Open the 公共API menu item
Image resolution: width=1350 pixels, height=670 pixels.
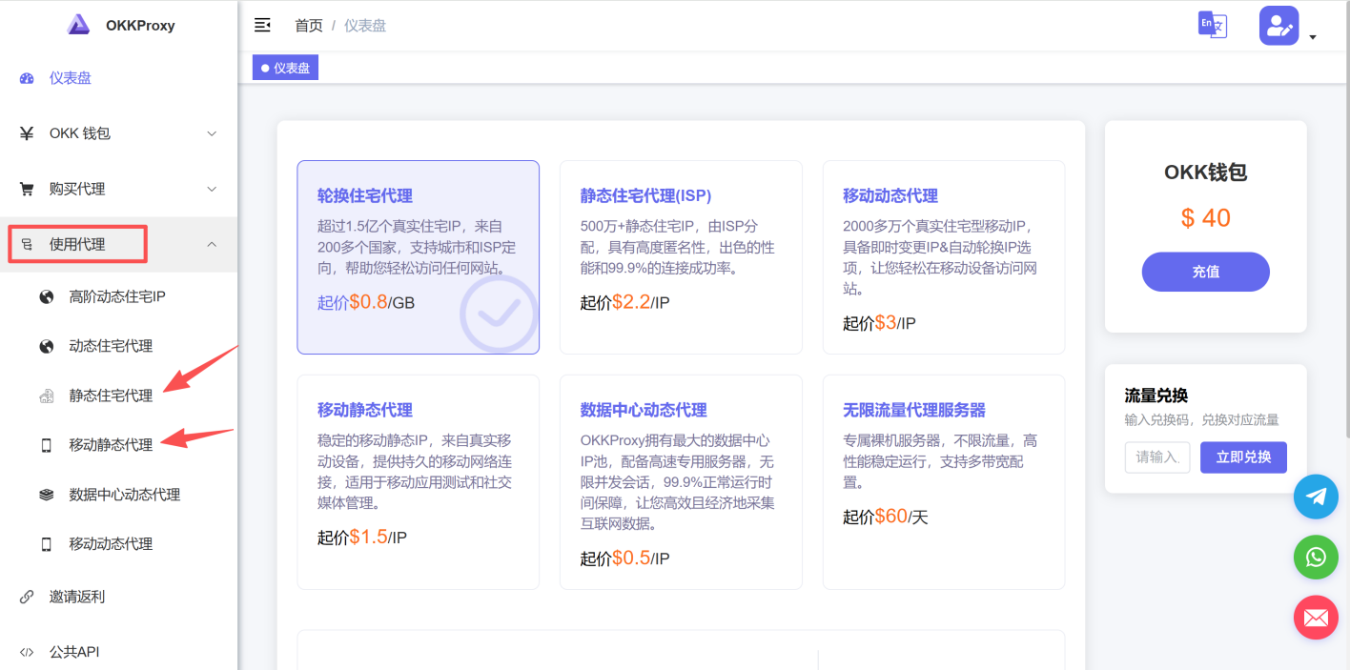click(118, 652)
